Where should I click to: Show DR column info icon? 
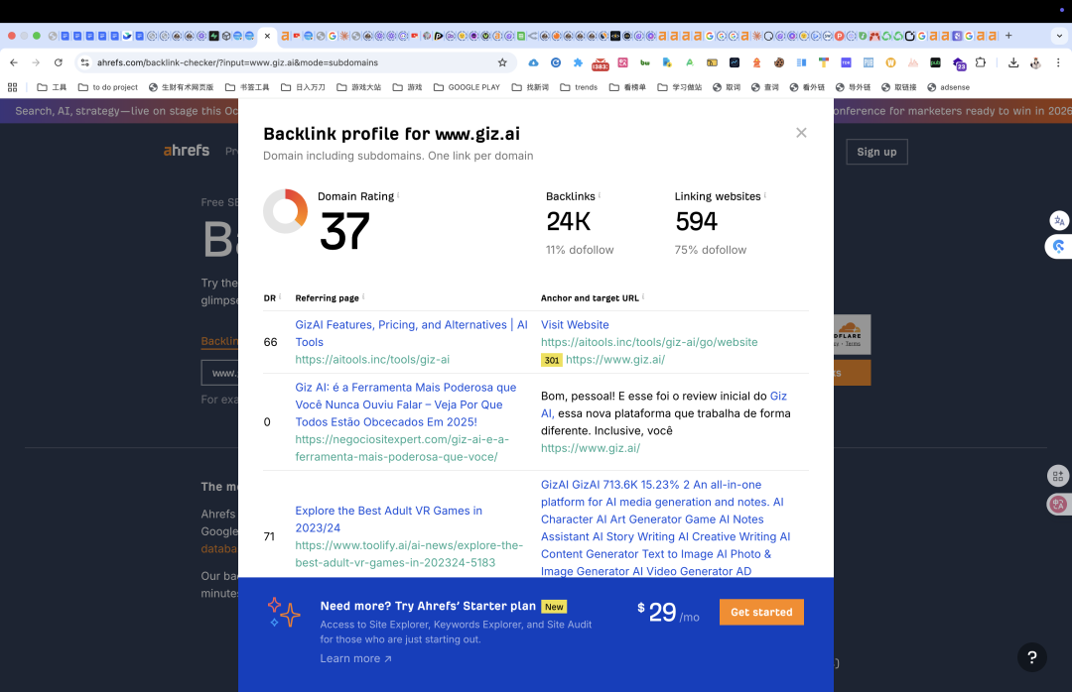point(280,295)
